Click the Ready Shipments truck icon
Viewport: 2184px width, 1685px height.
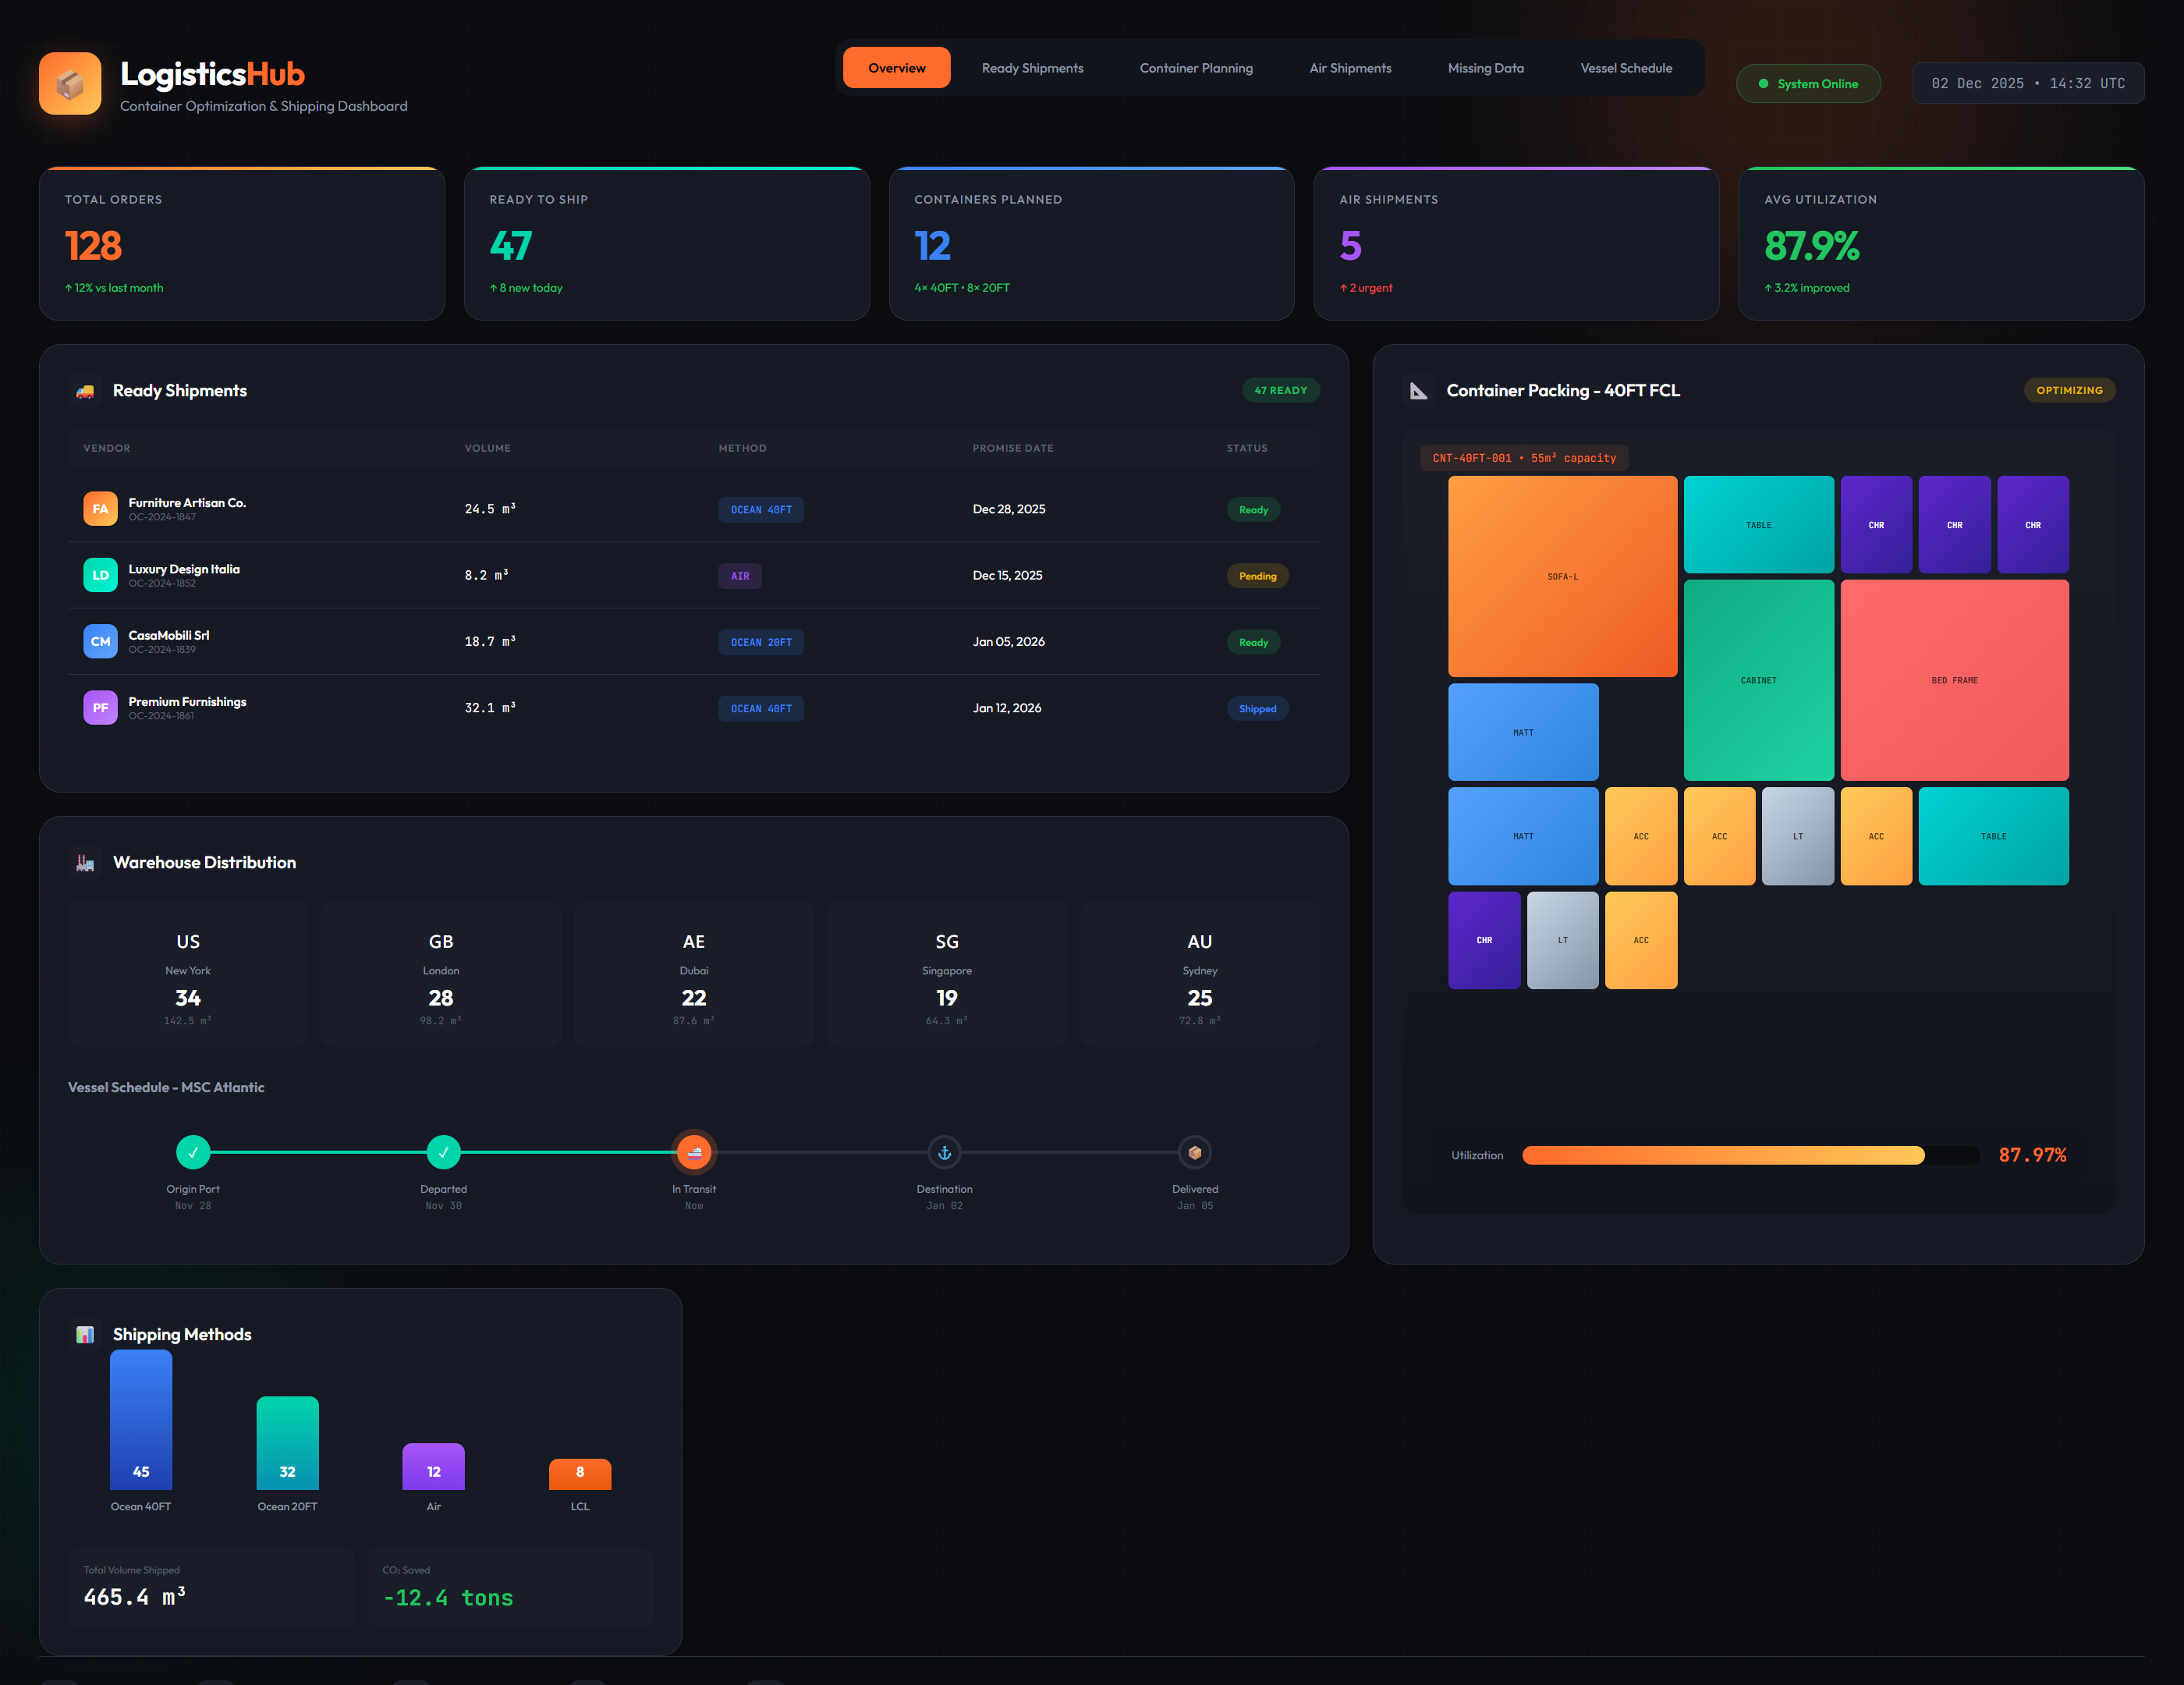click(85, 391)
